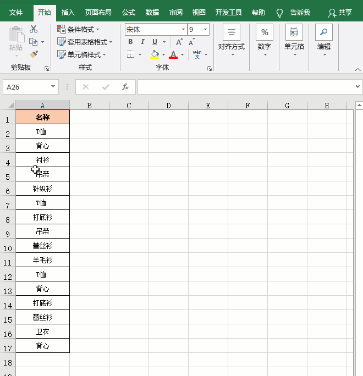The image size is (363, 376).
Task: Select column D header
Action: 169,106
